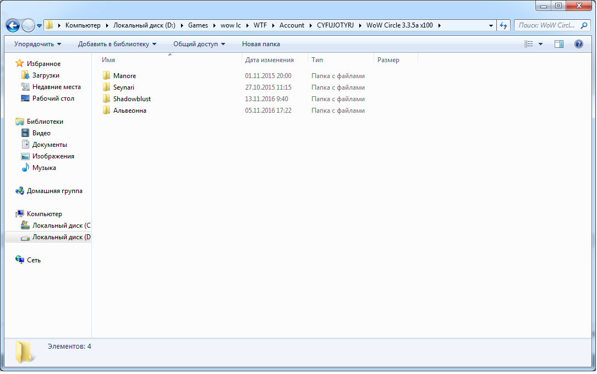Screen dimensions: 597x374
Task: Open the view options dropdown arrow
Action: tap(540, 44)
